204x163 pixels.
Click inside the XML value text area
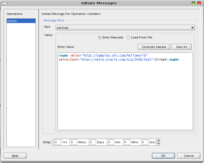(x=125, y=95)
